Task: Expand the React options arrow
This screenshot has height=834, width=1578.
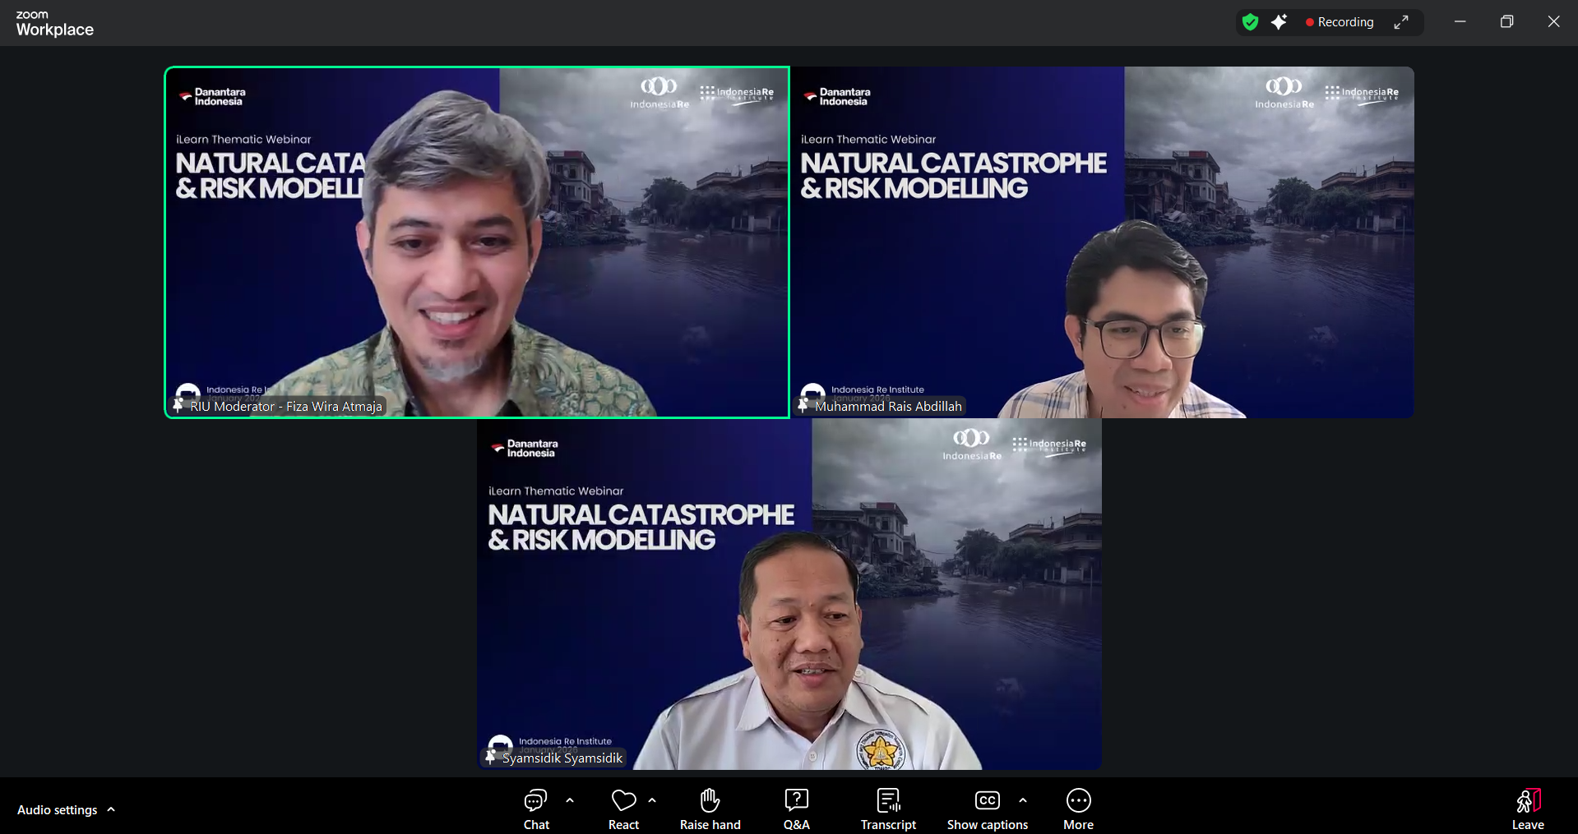Action: 652,800
